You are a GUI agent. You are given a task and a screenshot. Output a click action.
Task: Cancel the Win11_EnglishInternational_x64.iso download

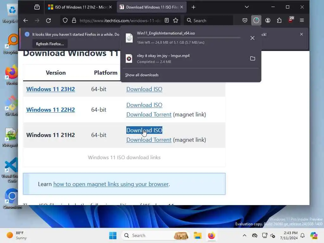252,38
